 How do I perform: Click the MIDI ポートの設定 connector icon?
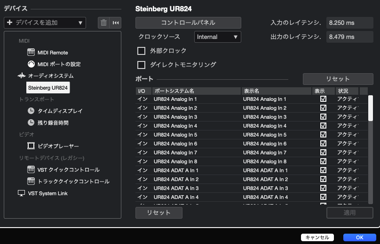[31, 64]
